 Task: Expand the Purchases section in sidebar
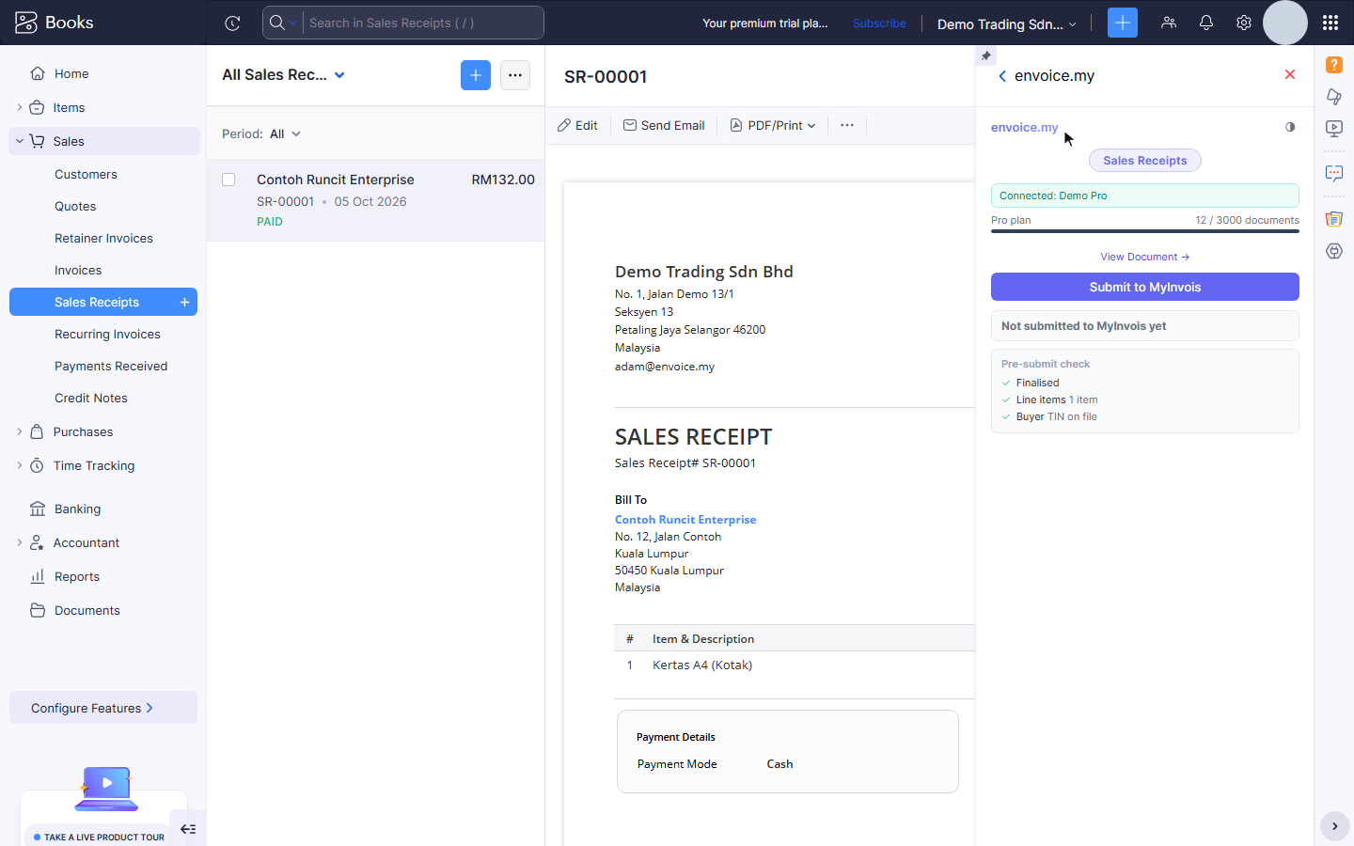tap(20, 431)
